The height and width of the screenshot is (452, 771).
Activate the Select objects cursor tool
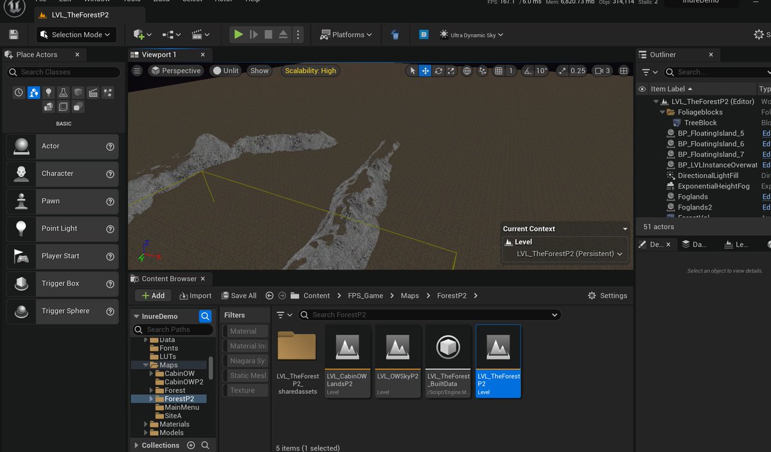pos(412,71)
